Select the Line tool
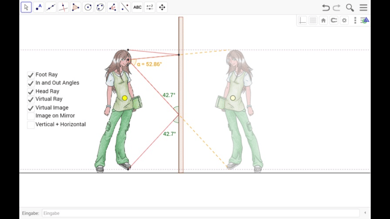Image resolution: width=390 pixels, height=219 pixels. [51, 7]
